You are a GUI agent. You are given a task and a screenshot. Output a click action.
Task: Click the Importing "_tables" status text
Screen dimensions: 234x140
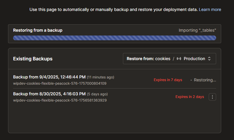tap(197, 30)
